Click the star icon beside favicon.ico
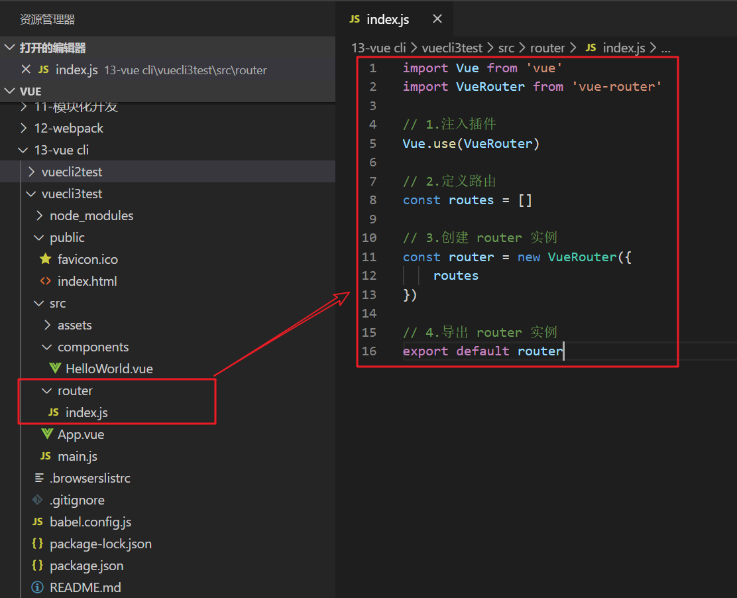Image resolution: width=737 pixels, height=598 pixels. (x=45, y=259)
